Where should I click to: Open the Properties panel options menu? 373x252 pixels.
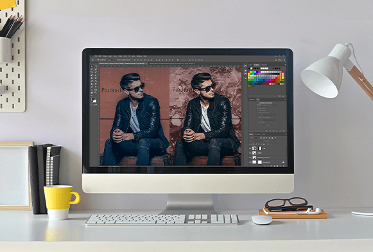tap(286, 100)
